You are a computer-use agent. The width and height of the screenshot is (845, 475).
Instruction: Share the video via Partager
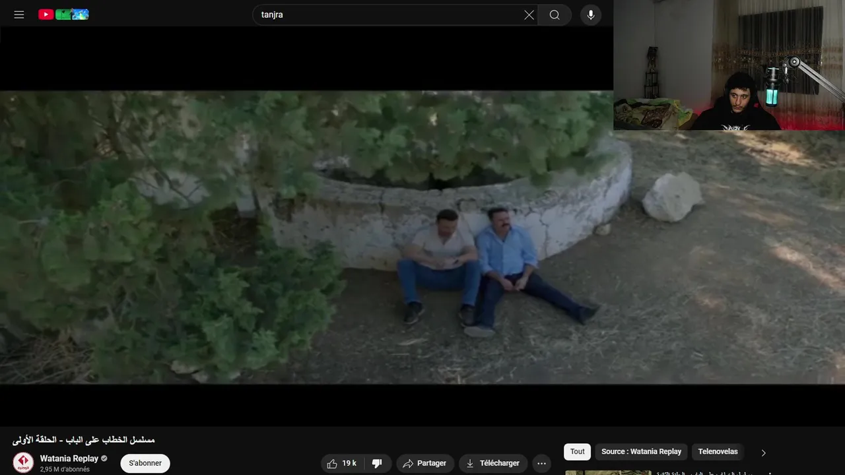pos(424,463)
